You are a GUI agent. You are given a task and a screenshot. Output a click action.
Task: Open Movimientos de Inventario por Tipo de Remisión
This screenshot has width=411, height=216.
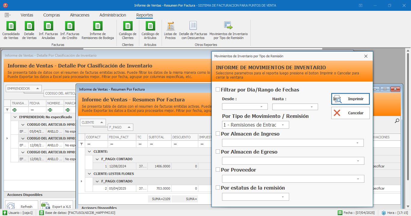229,30
